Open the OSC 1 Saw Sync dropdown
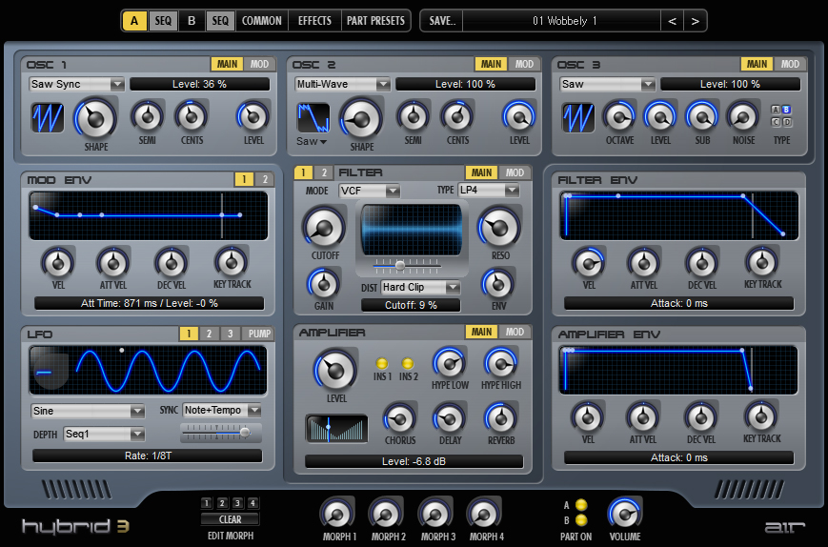Screen dimensions: 828x547 coord(77,84)
